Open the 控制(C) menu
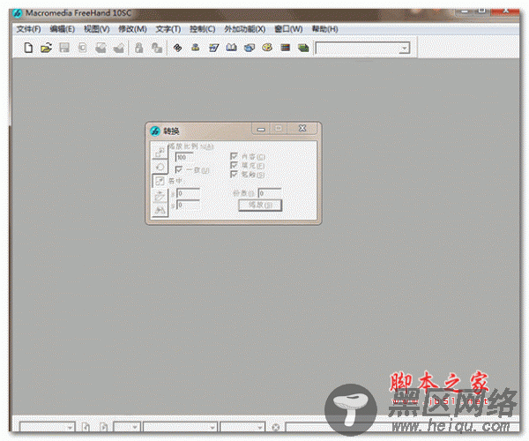Screen dimensions: 529x441 coord(203,29)
